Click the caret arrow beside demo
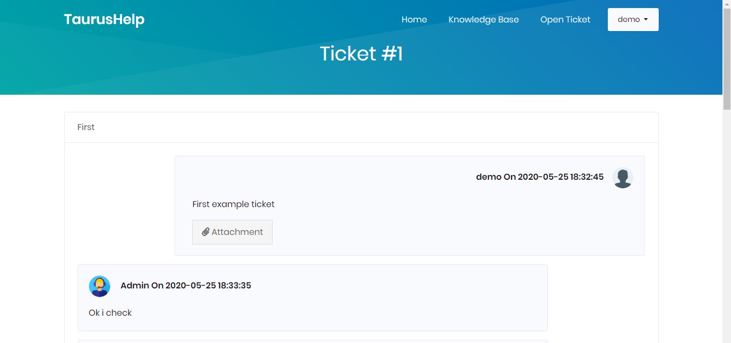Image resolution: width=731 pixels, height=343 pixels. (x=646, y=20)
